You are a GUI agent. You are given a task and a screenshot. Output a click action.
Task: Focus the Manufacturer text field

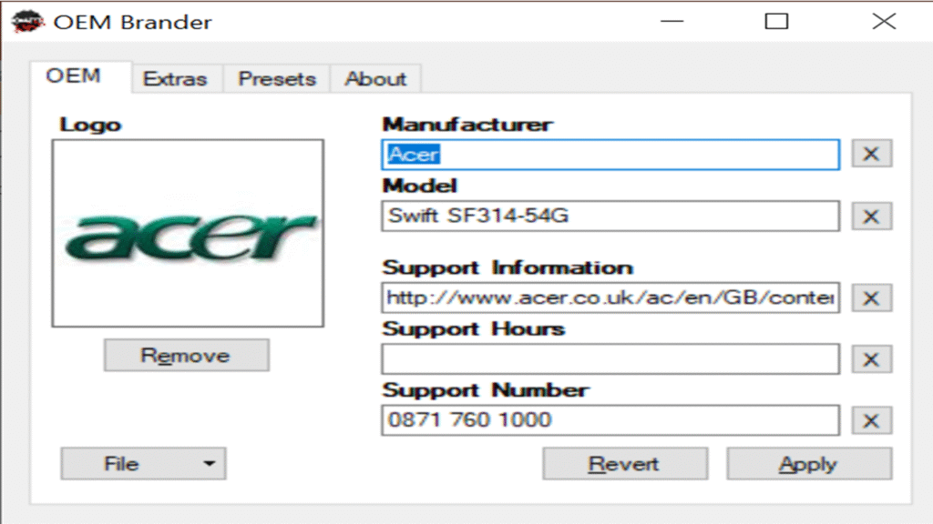click(x=610, y=155)
